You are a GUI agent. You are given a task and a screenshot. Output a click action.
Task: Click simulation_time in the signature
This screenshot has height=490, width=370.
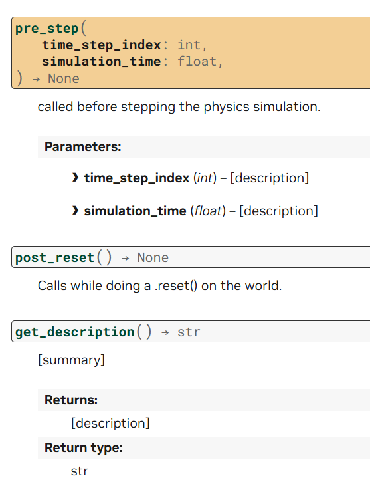click(x=102, y=62)
